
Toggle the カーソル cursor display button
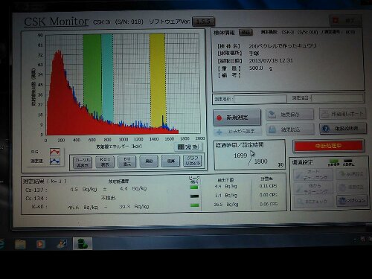83,162
